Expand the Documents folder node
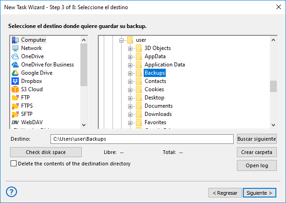The image size is (286, 203). pos(130,106)
